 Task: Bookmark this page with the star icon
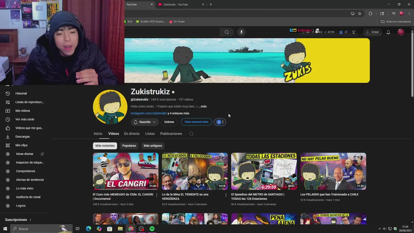click(360, 14)
